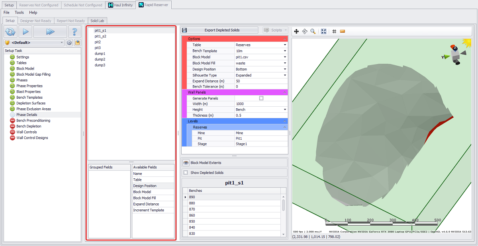Toggle the grid icon in viewport toolbar
Viewport: 478px width, 246px height.
coord(334,31)
